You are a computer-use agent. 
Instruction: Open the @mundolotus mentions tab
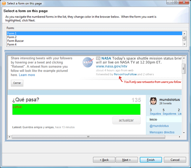point(159,126)
